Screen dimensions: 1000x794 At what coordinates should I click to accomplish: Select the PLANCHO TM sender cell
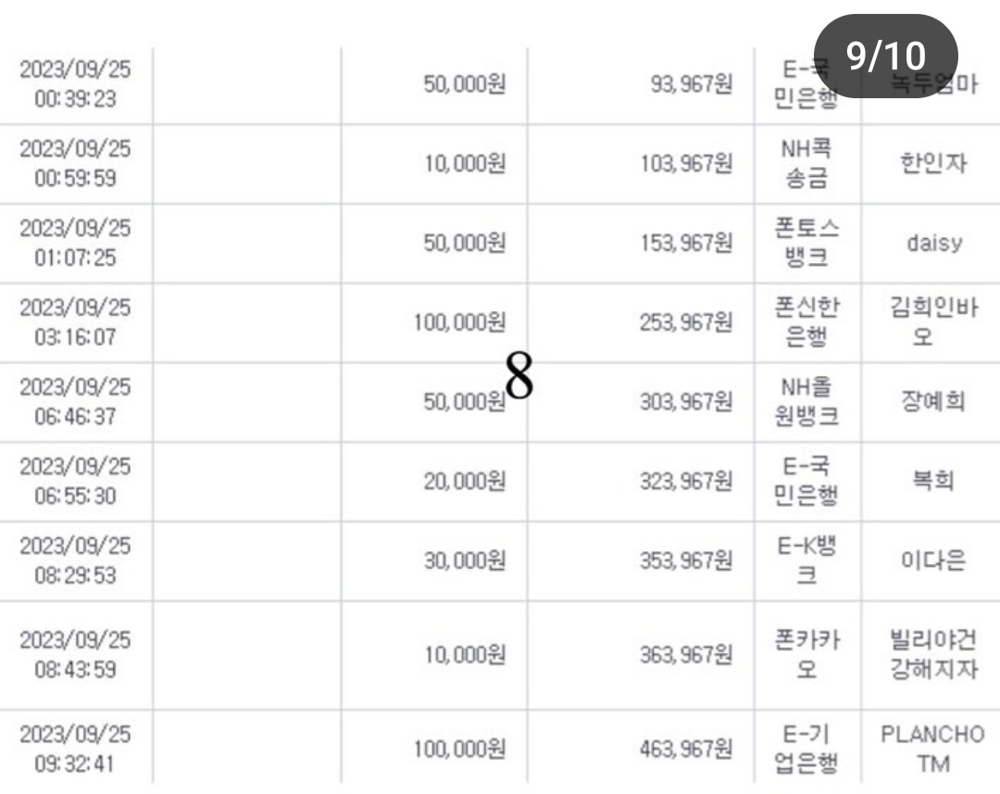[933, 749]
